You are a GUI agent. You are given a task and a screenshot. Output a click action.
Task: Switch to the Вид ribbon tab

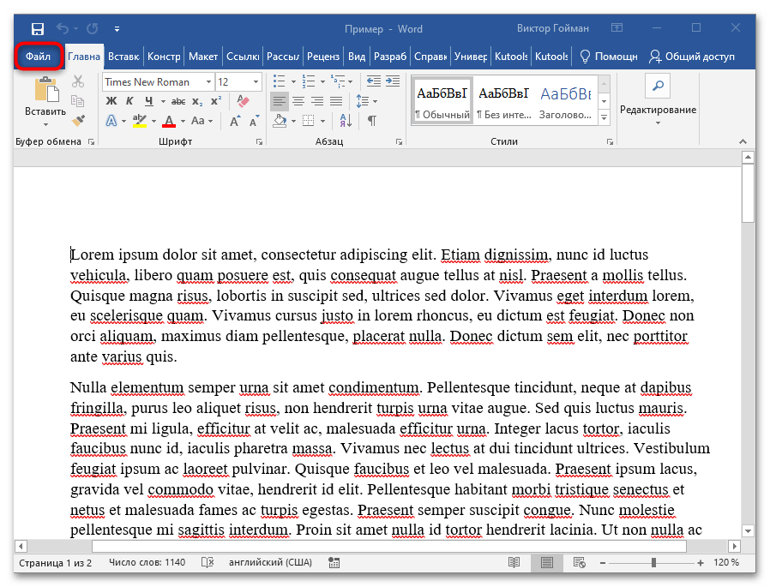pos(357,57)
